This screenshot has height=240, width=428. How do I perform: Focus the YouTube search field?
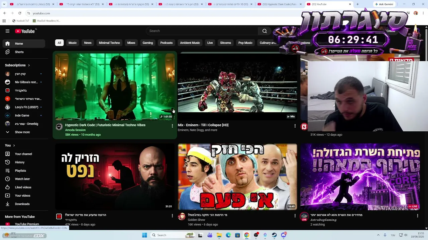[202, 31]
